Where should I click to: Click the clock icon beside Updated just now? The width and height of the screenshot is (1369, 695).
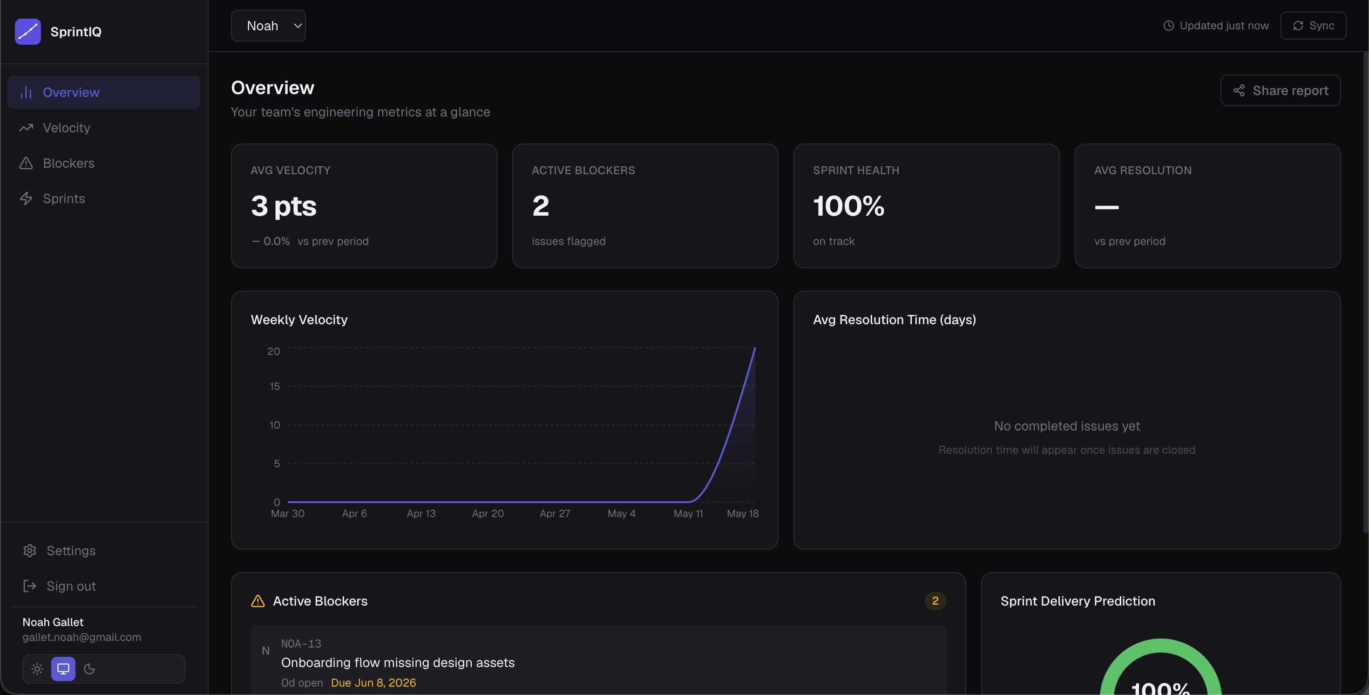pos(1168,26)
